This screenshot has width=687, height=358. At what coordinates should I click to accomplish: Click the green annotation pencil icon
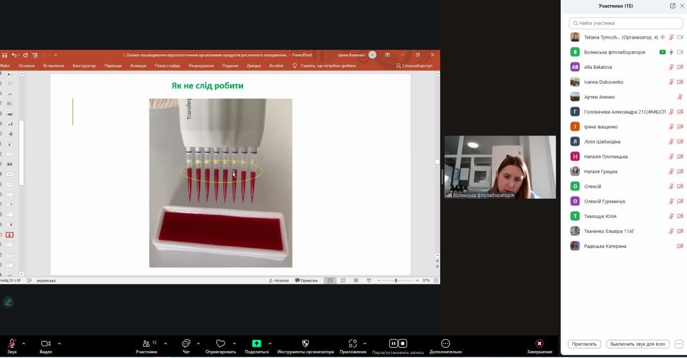click(x=8, y=302)
